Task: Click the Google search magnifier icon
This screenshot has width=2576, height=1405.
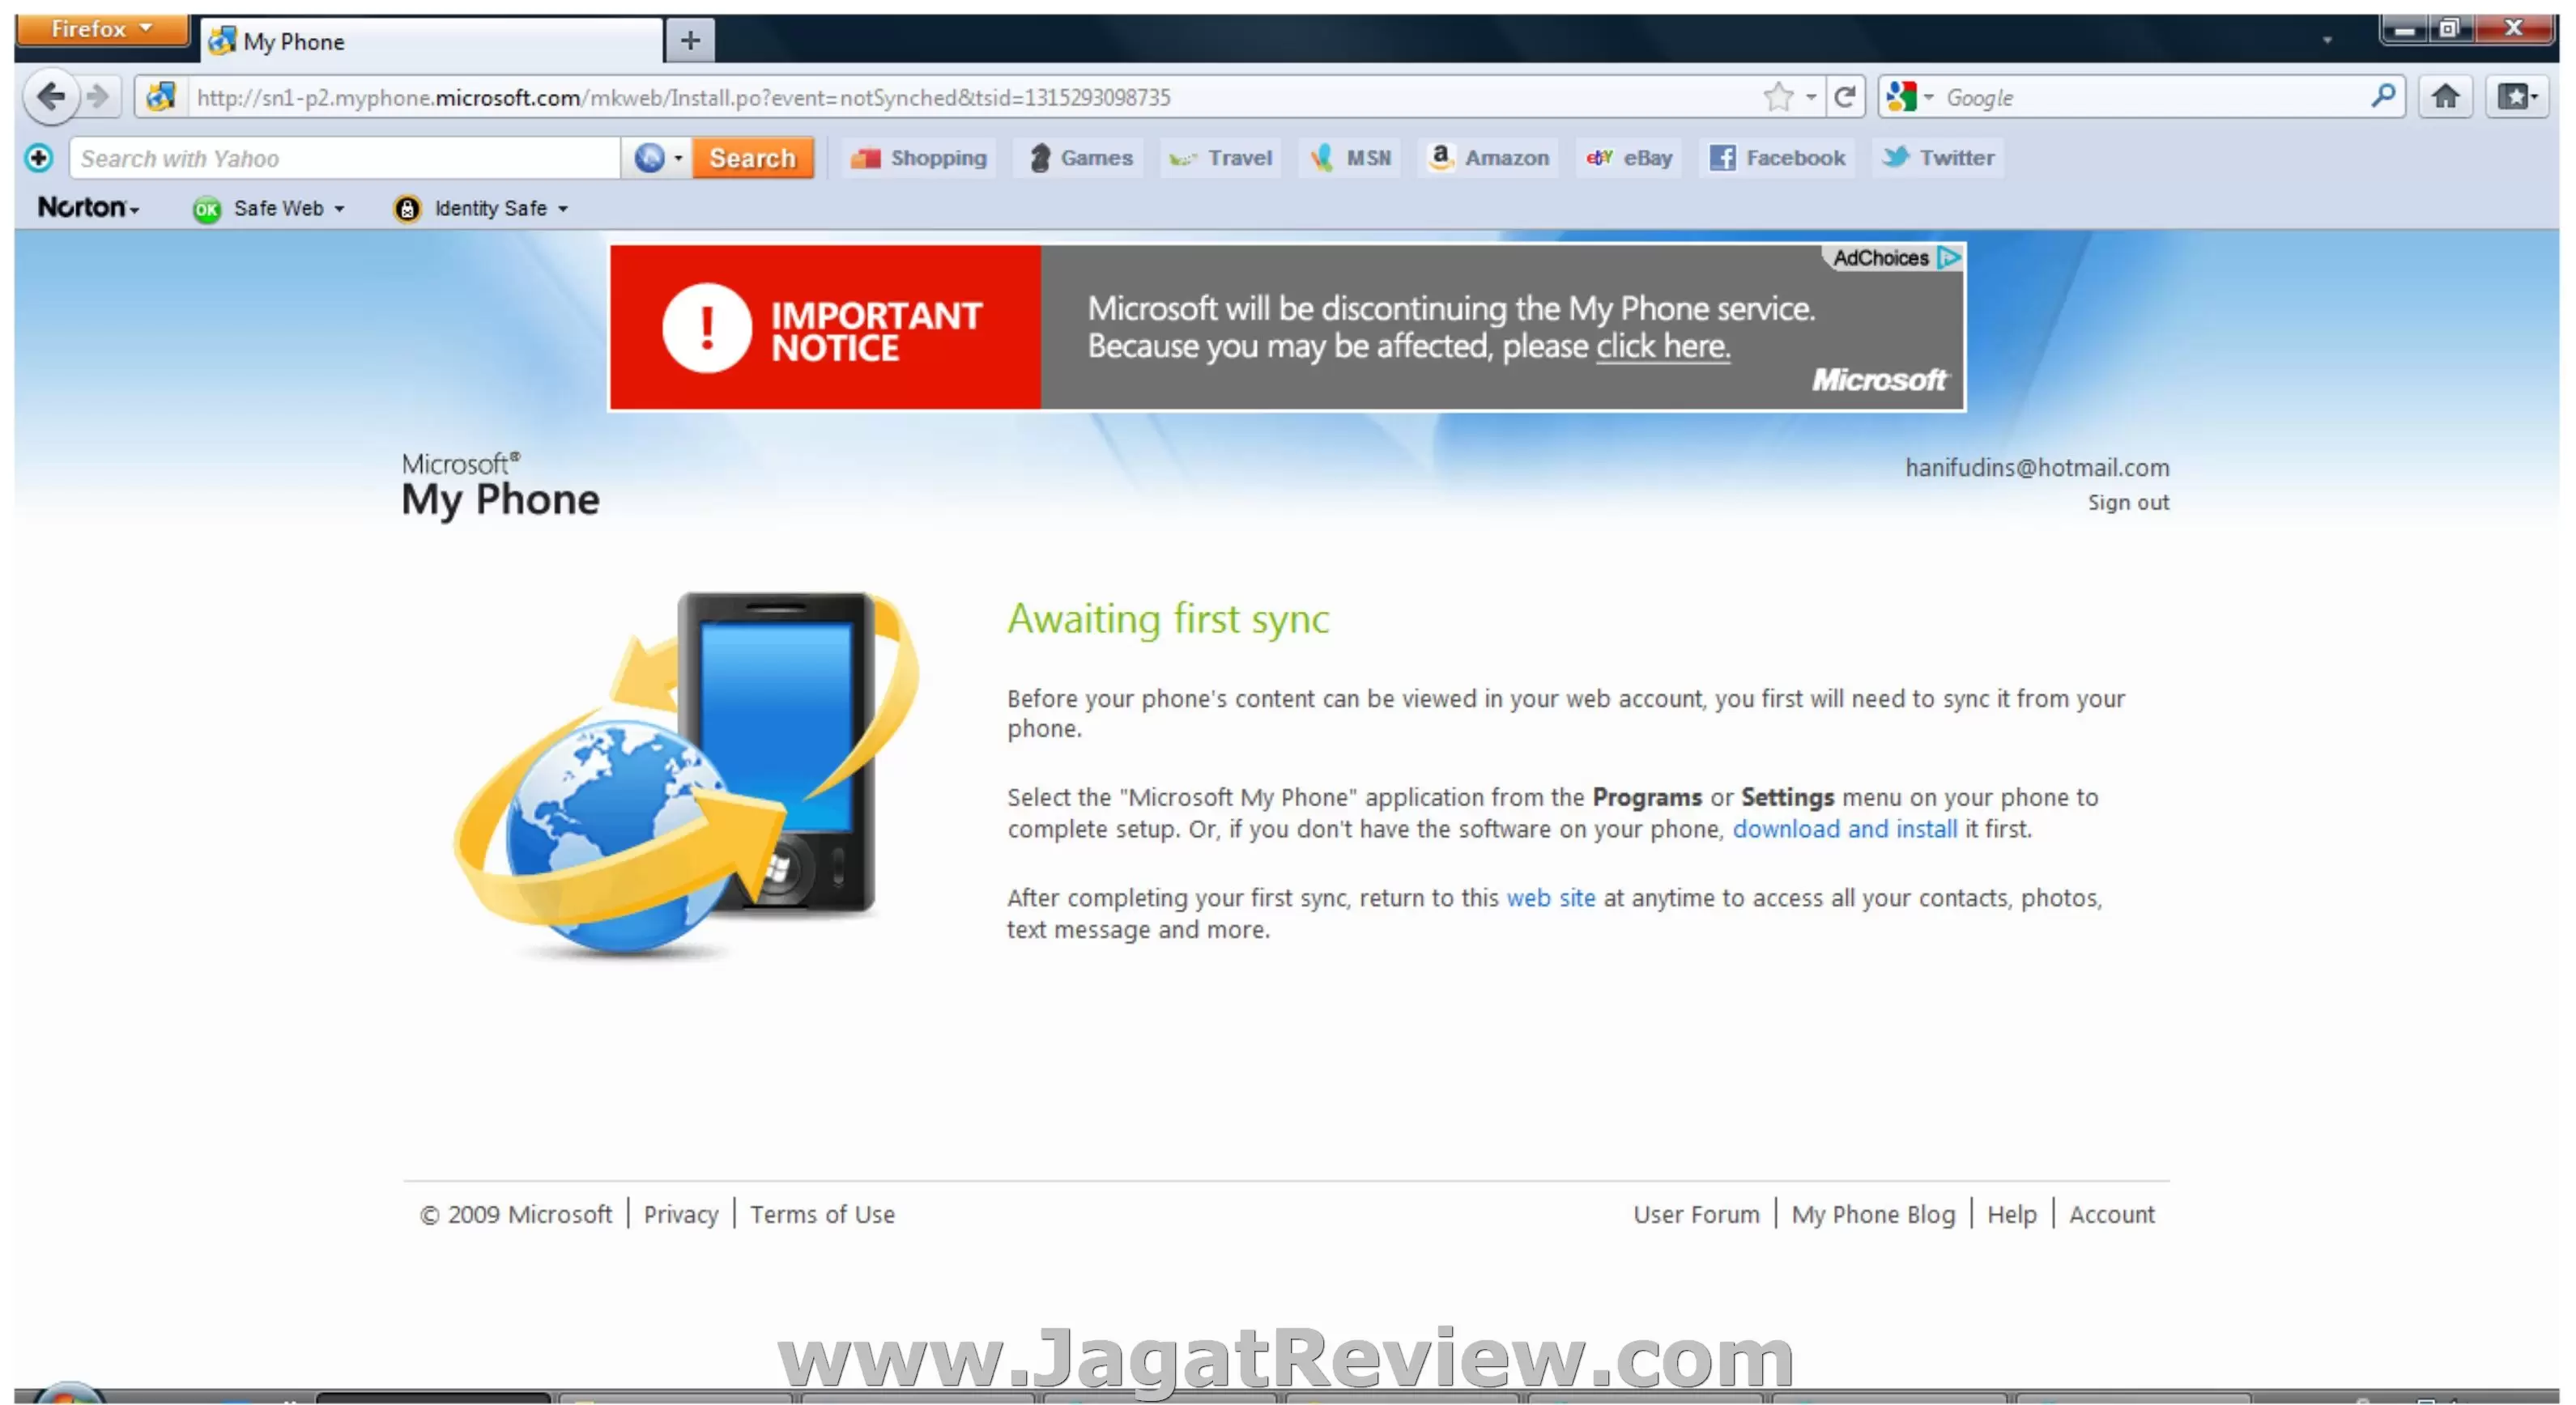Action: pyautogui.click(x=2383, y=97)
